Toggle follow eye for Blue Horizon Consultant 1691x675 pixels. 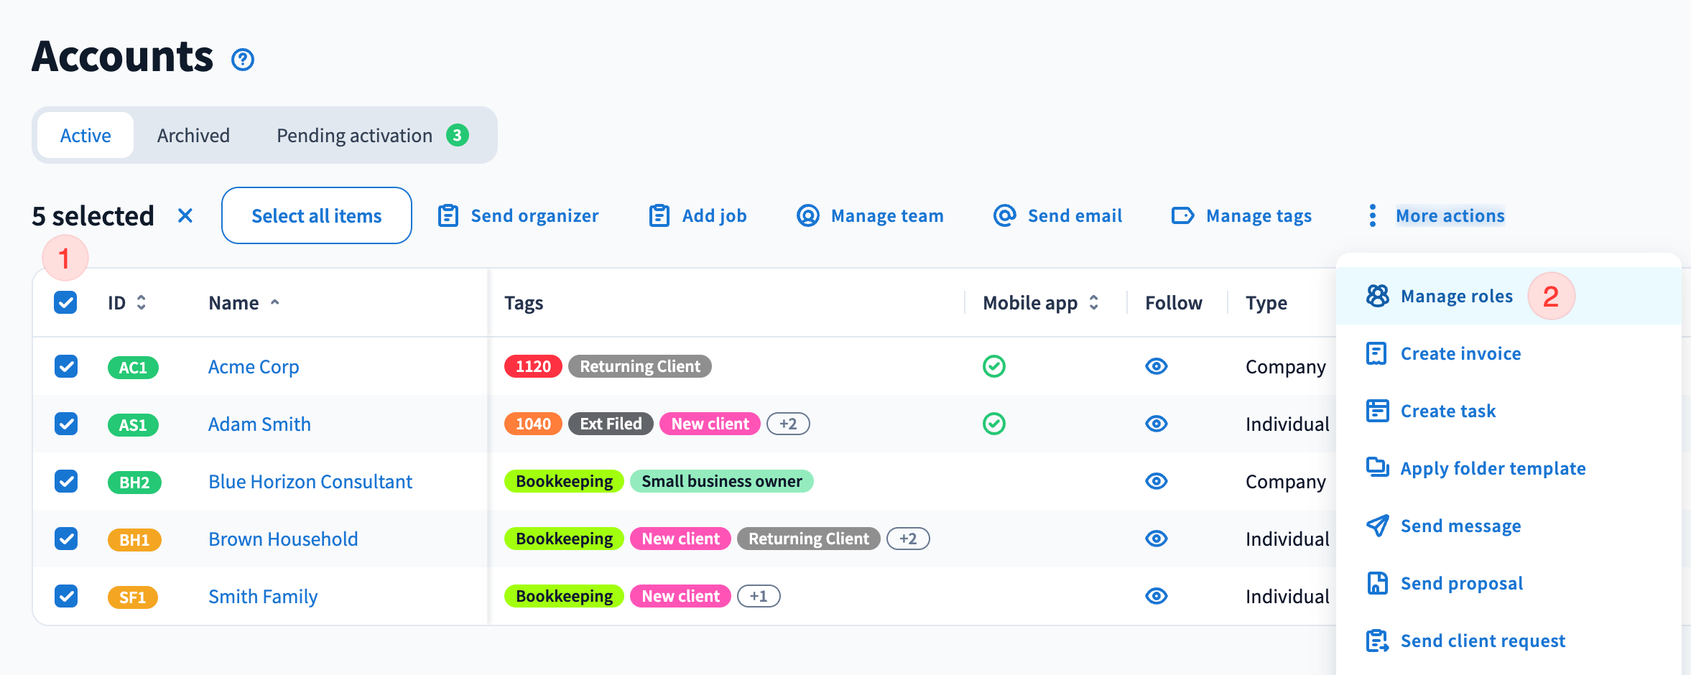pos(1156,481)
